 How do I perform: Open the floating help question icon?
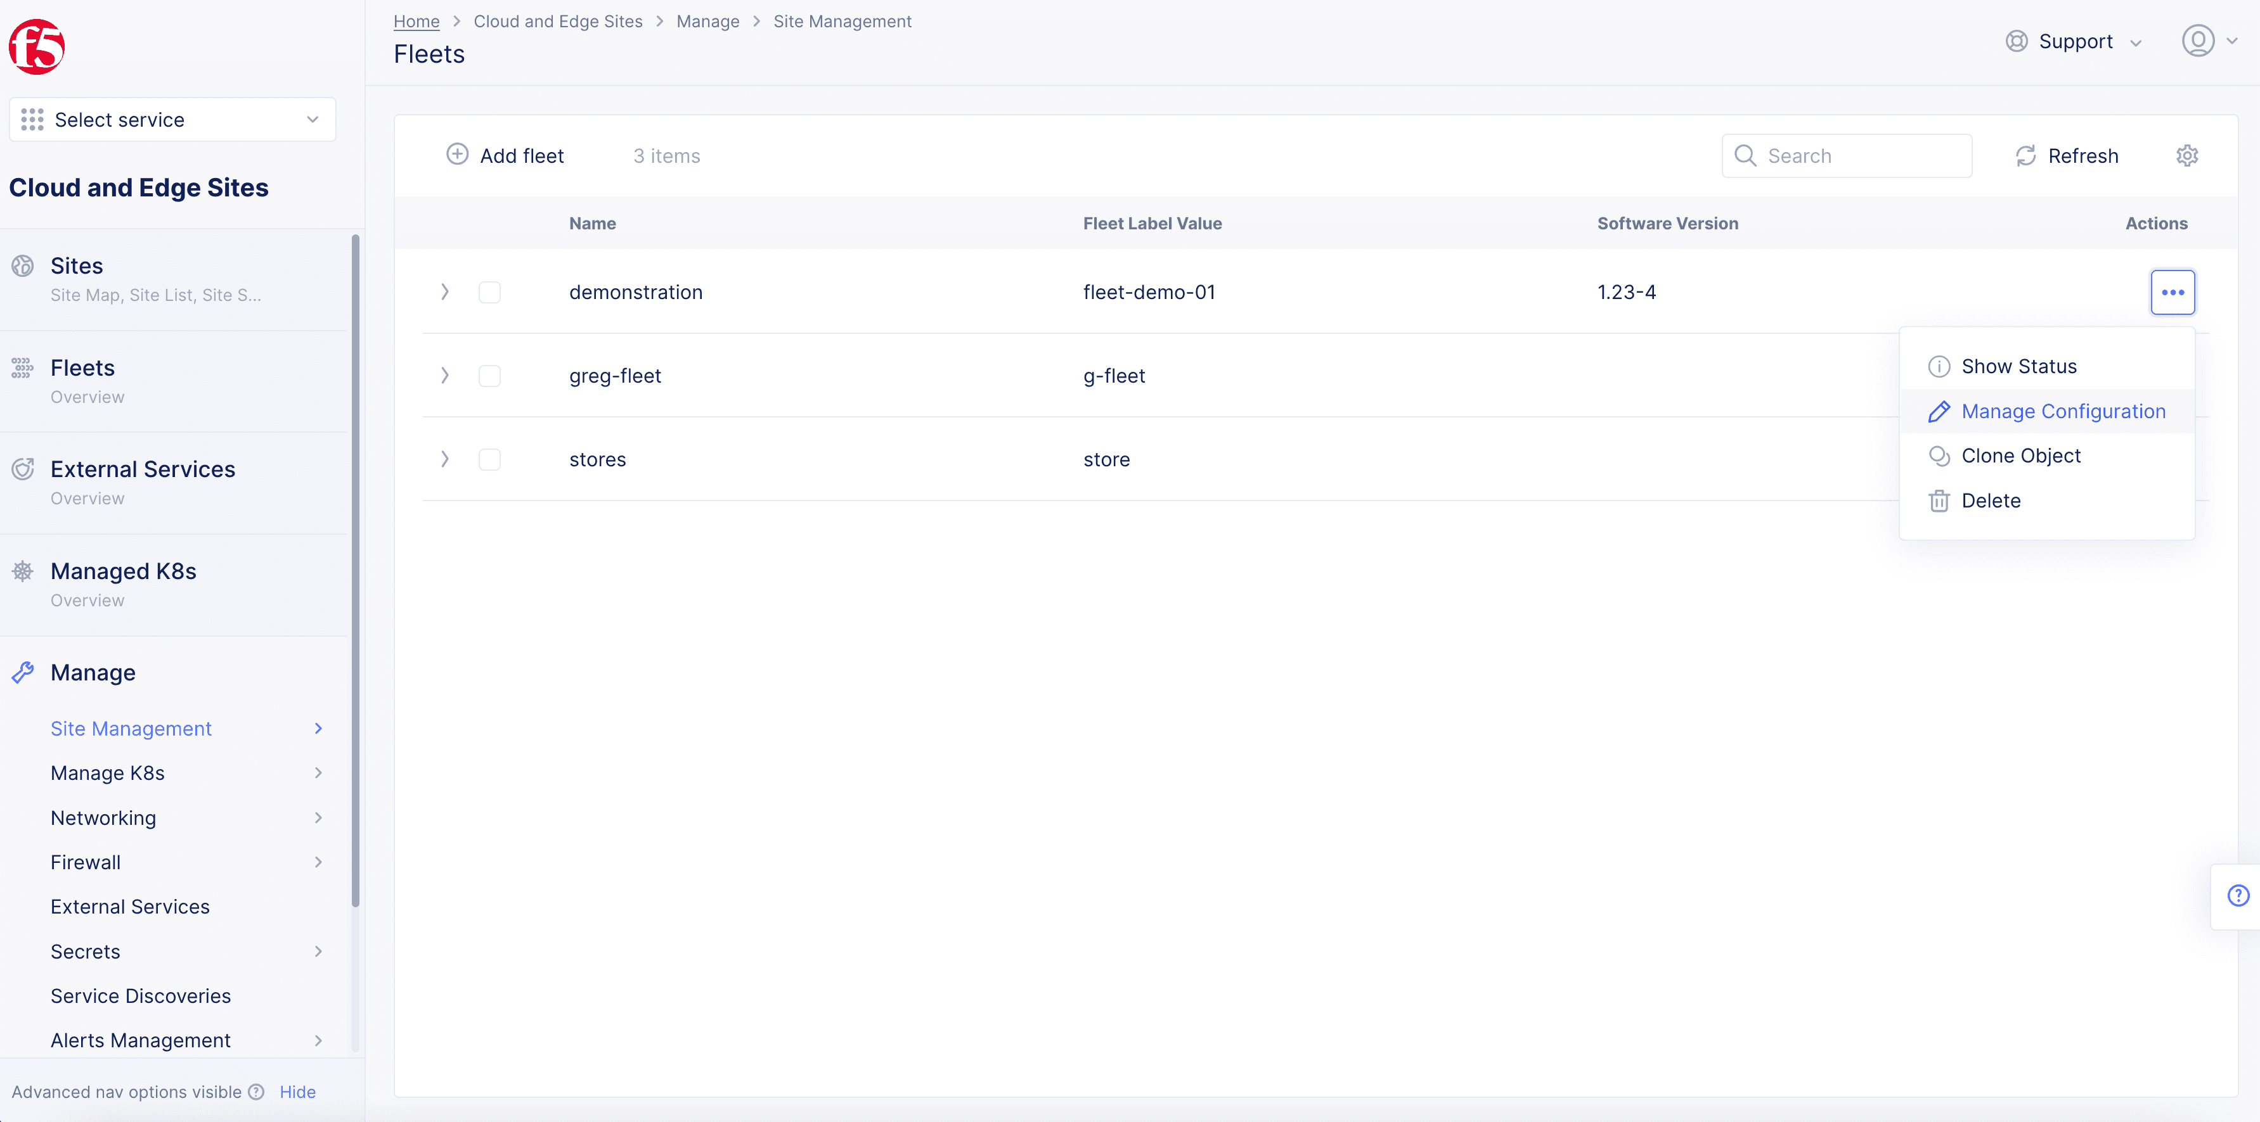pyautogui.click(x=2238, y=895)
